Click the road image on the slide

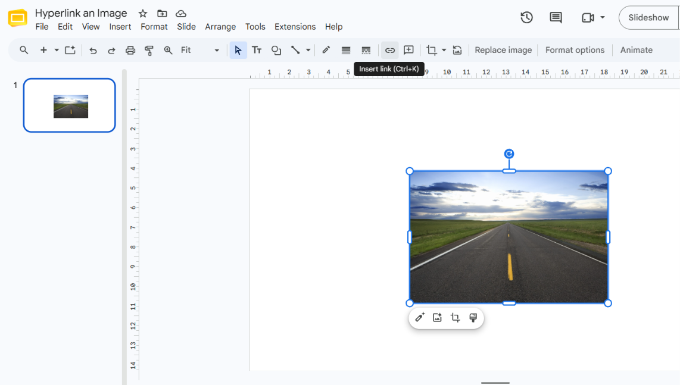tap(509, 237)
